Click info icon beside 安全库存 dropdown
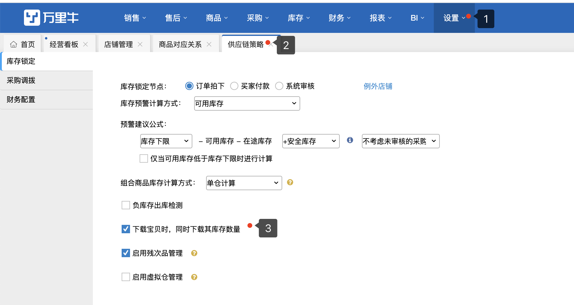The image size is (574, 305). tap(350, 140)
